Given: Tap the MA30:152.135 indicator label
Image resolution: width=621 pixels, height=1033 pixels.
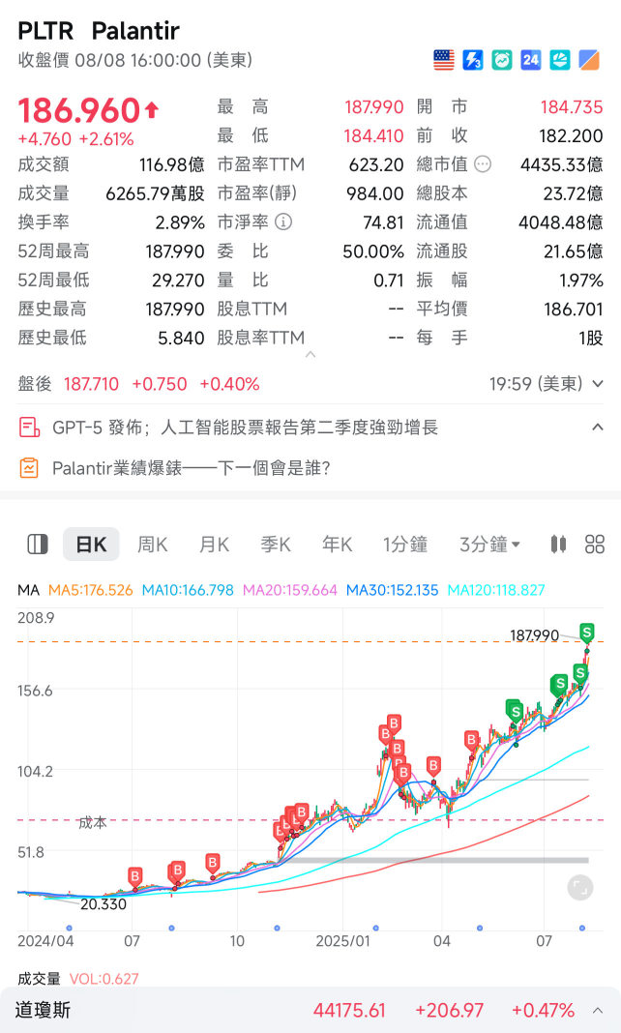Looking at the screenshot, I should point(392,590).
